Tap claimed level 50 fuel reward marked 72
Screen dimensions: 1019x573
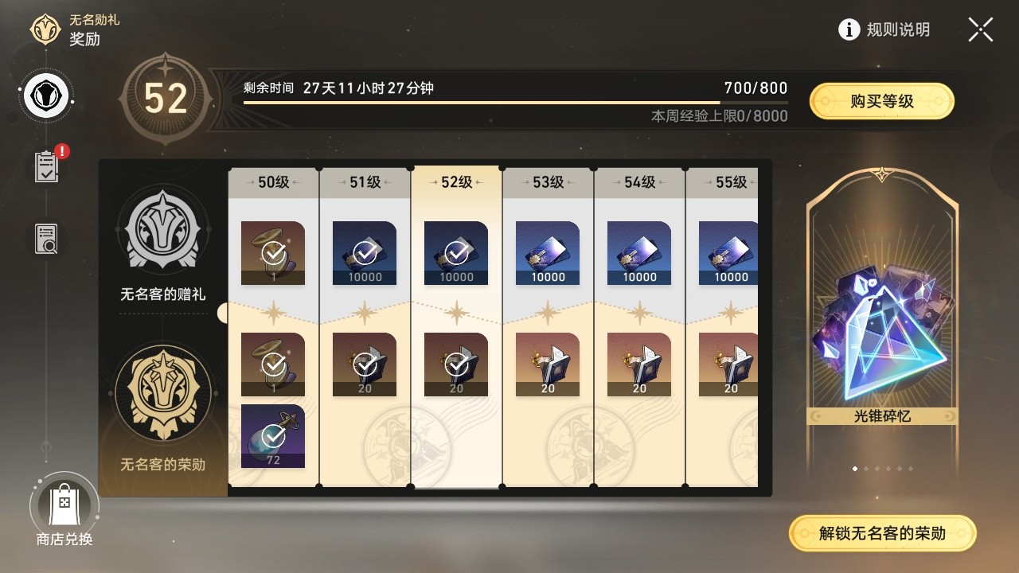click(x=273, y=436)
